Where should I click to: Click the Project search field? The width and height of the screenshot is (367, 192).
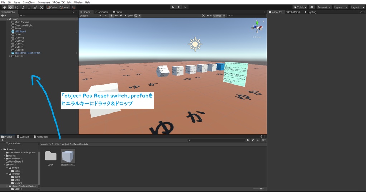[216, 140]
